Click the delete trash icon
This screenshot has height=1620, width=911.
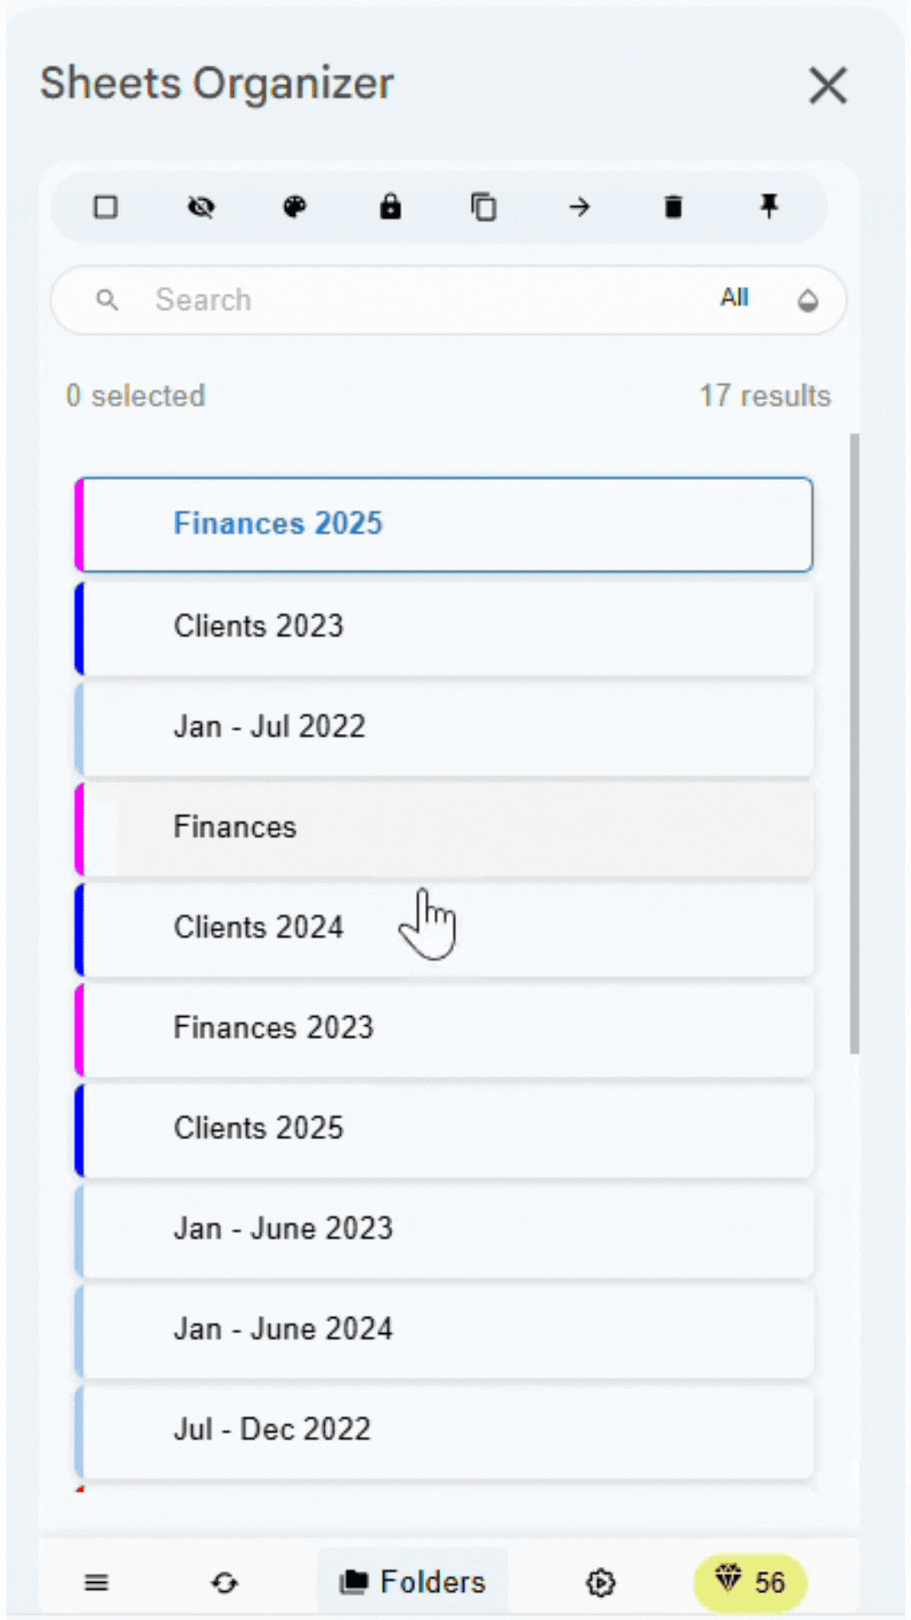click(x=673, y=207)
